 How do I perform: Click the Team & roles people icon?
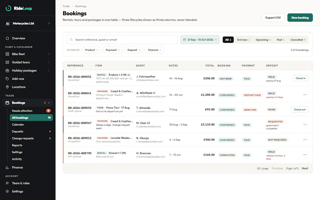tap(7, 183)
